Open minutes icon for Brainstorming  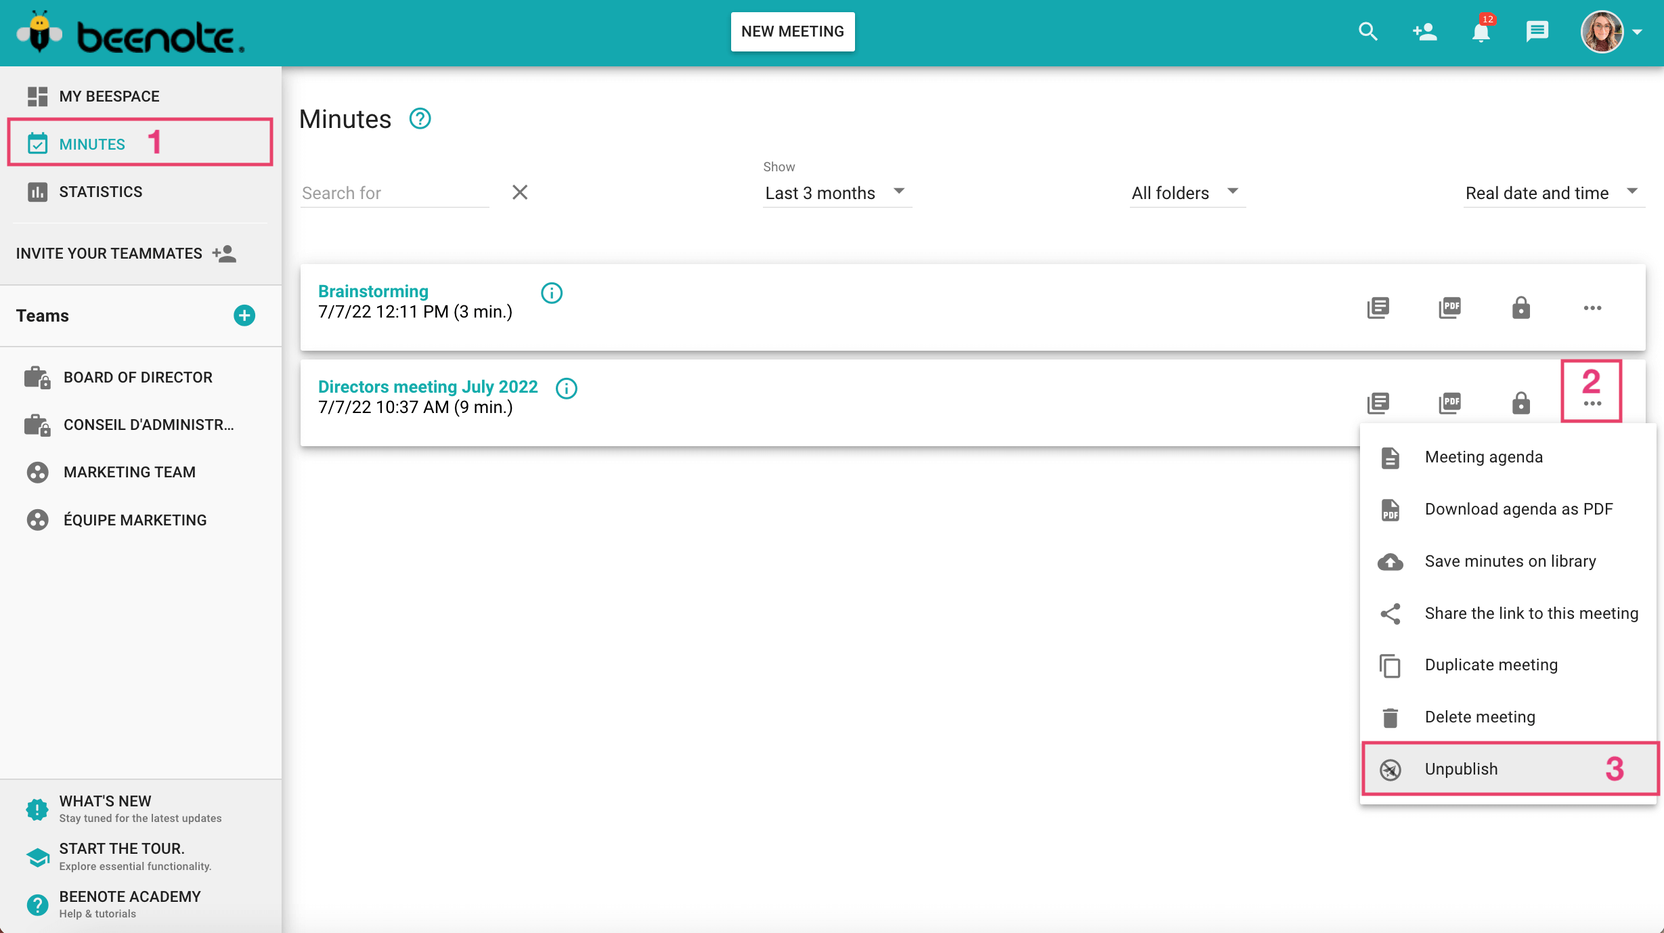click(1378, 308)
